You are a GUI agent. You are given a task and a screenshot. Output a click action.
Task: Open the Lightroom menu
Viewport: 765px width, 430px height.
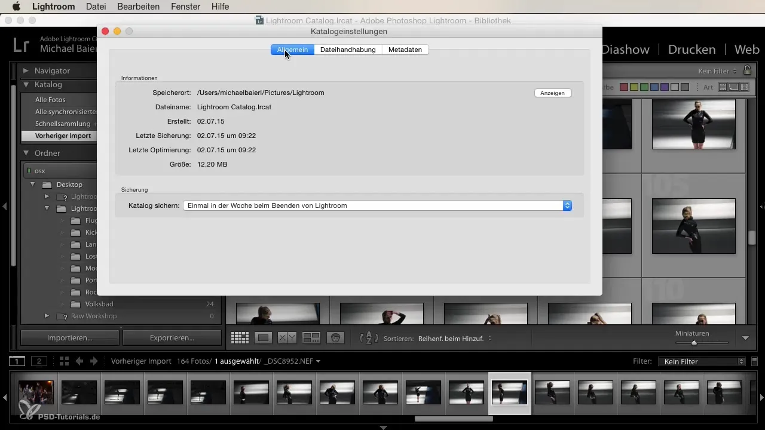53,7
